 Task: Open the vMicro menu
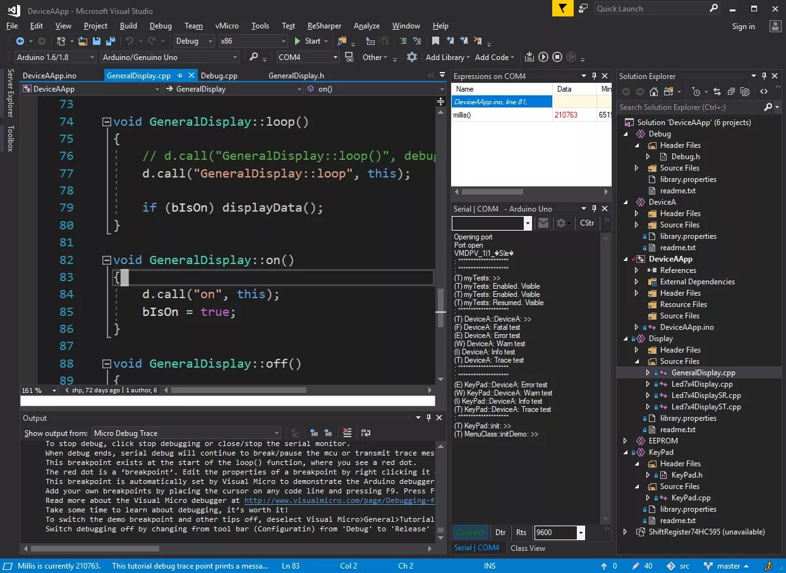[227, 26]
